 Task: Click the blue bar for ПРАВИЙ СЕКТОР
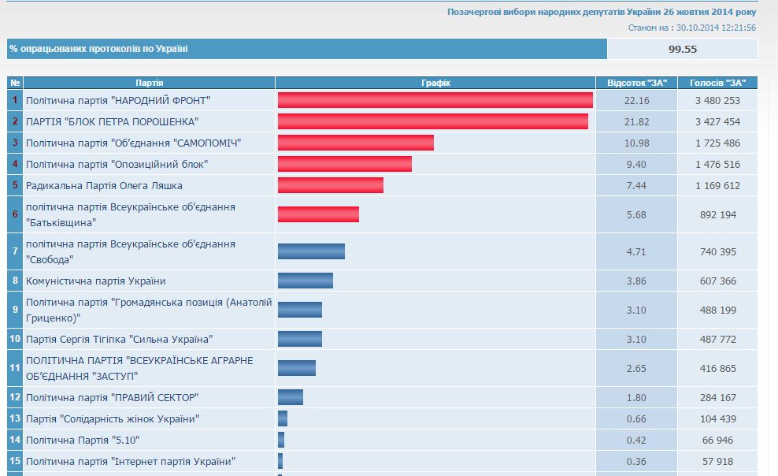click(x=291, y=397)
